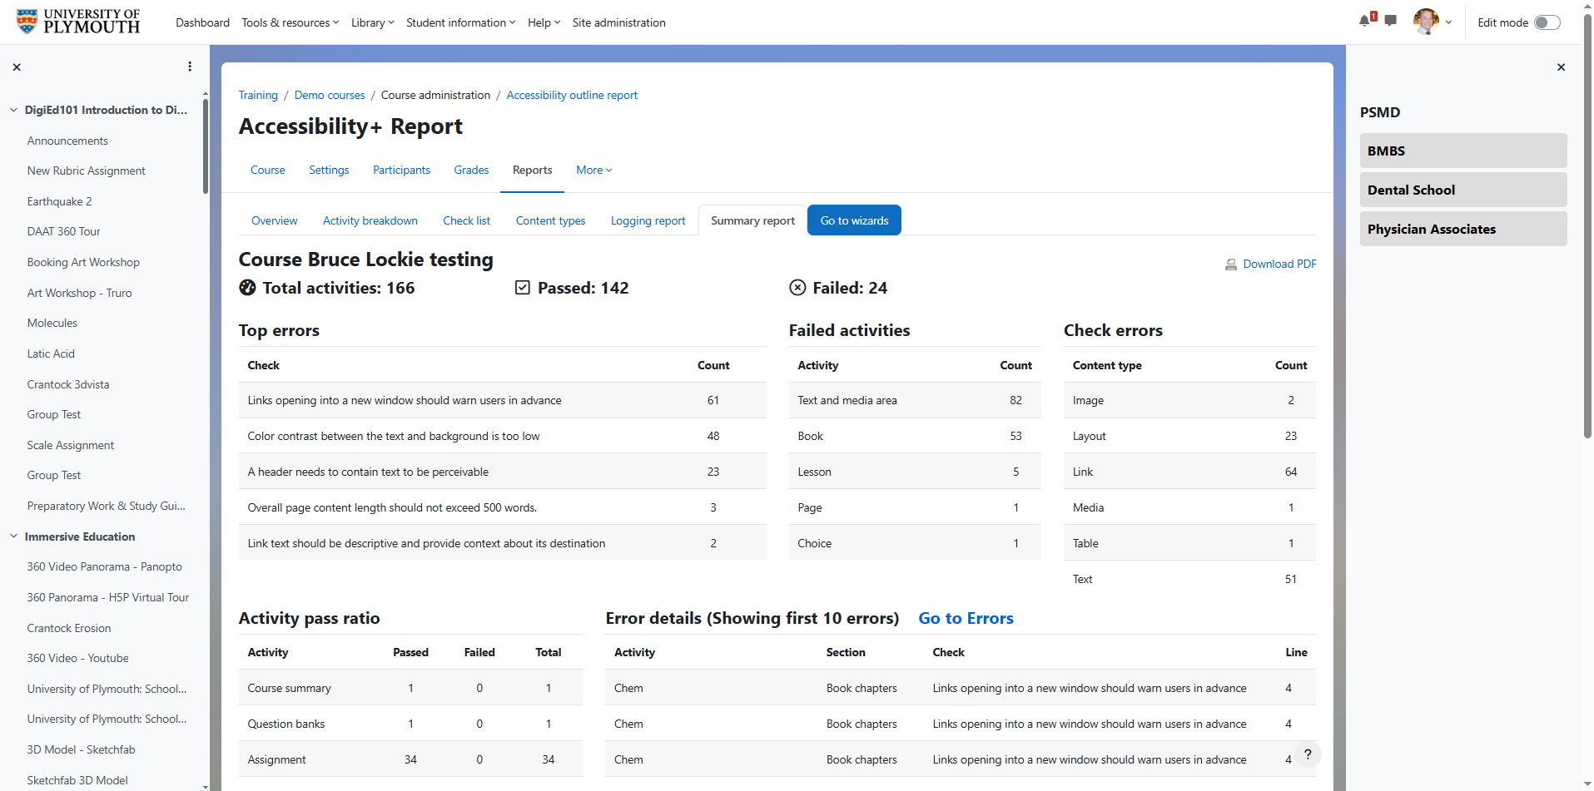Close the left course index drawer
Screen dimensions: 1594x791
point(17,67)
